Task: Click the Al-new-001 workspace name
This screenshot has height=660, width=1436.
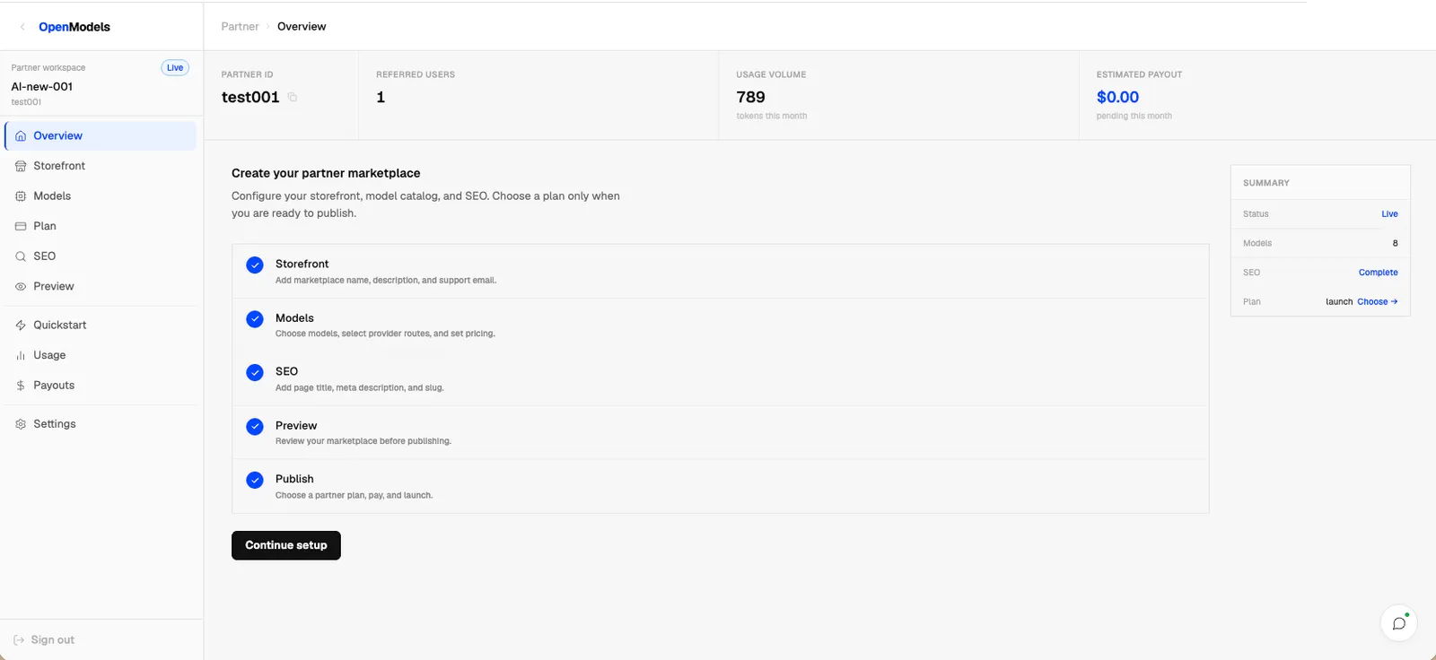Action: (x=42, y=87)
